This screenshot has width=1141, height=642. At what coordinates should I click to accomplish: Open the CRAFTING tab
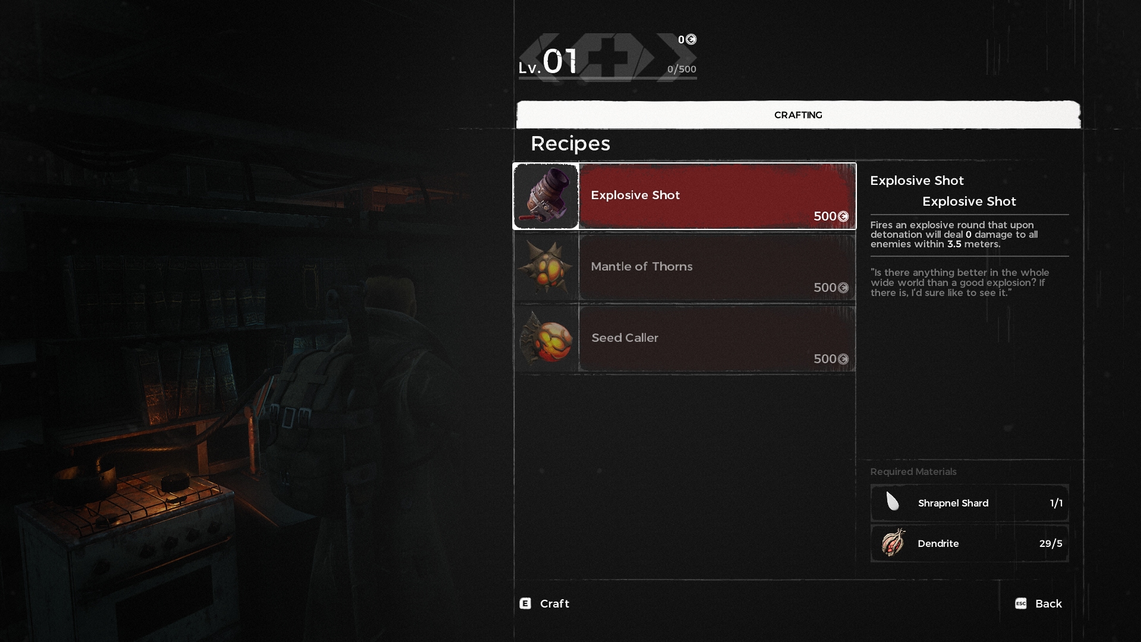(x=798, y=115)
